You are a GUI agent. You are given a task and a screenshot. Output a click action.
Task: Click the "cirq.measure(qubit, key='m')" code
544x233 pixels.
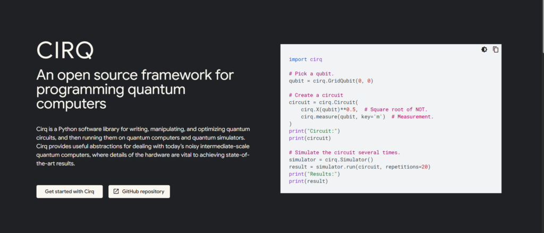pos(343,117)
